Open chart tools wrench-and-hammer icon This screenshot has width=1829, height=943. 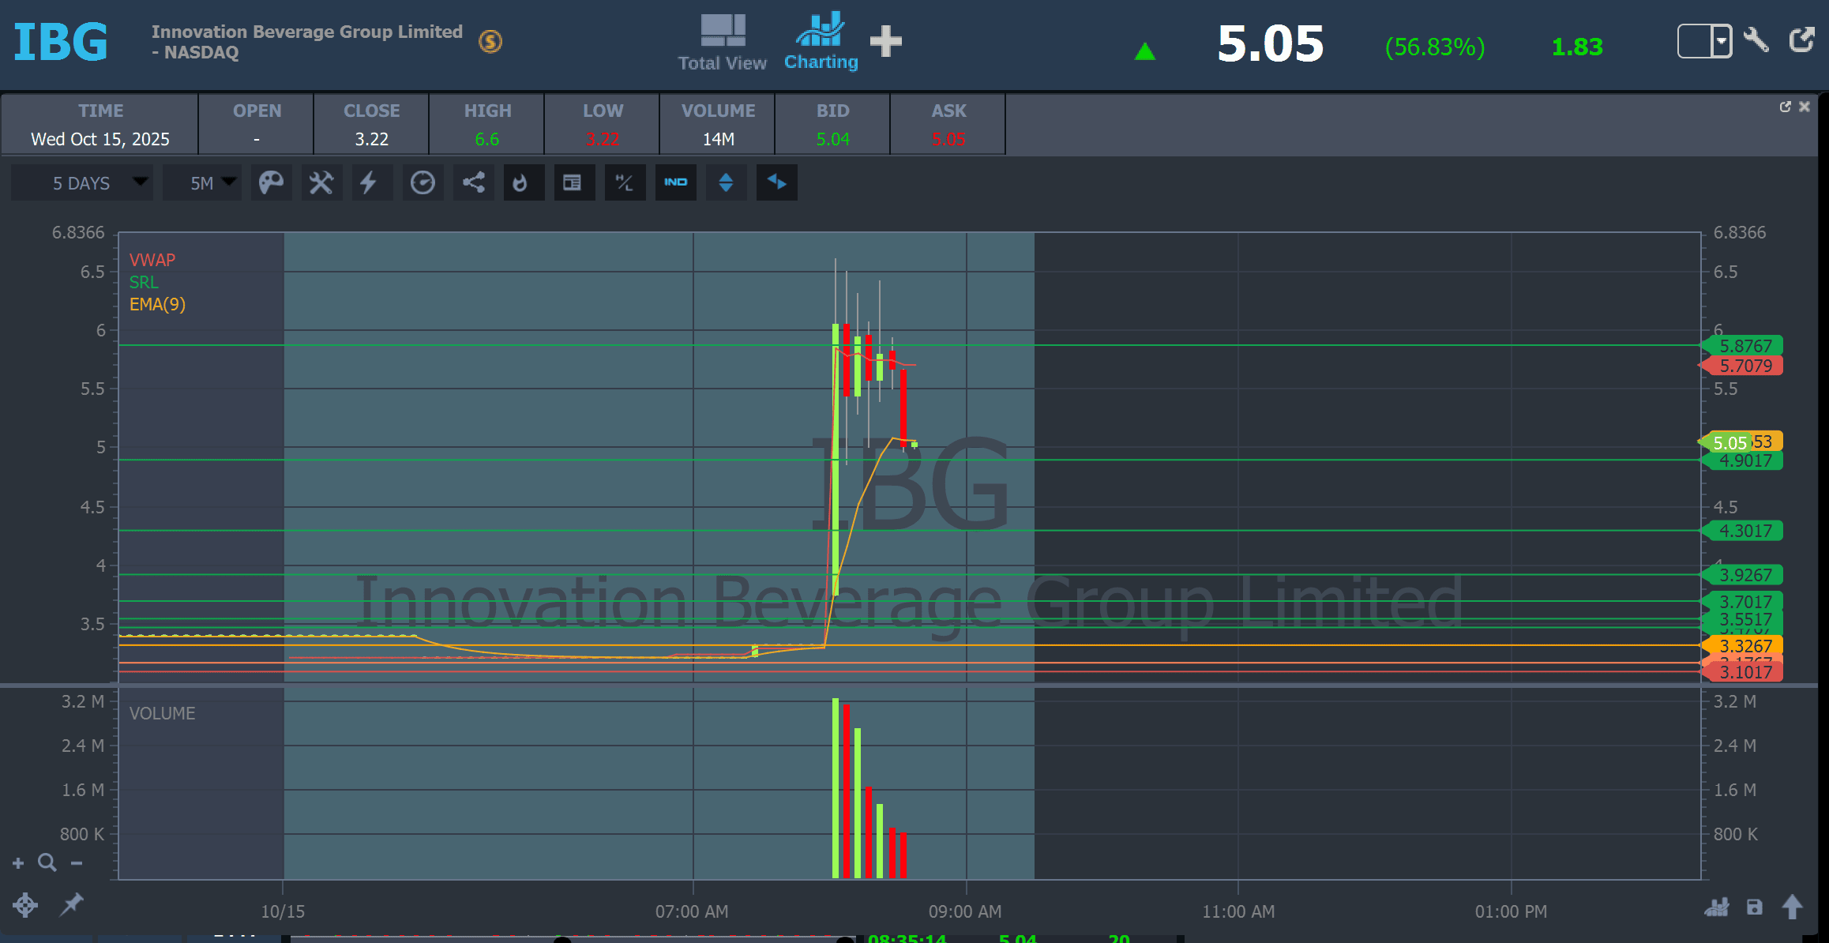pos(321,183)
